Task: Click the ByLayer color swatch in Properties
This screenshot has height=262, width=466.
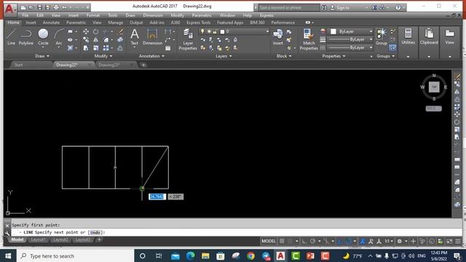Action: [x=333, y=31]
